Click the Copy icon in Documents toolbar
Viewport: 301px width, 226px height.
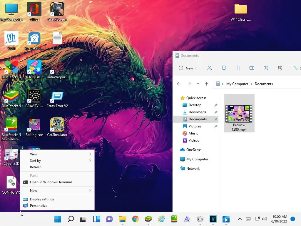pos(224,68)
